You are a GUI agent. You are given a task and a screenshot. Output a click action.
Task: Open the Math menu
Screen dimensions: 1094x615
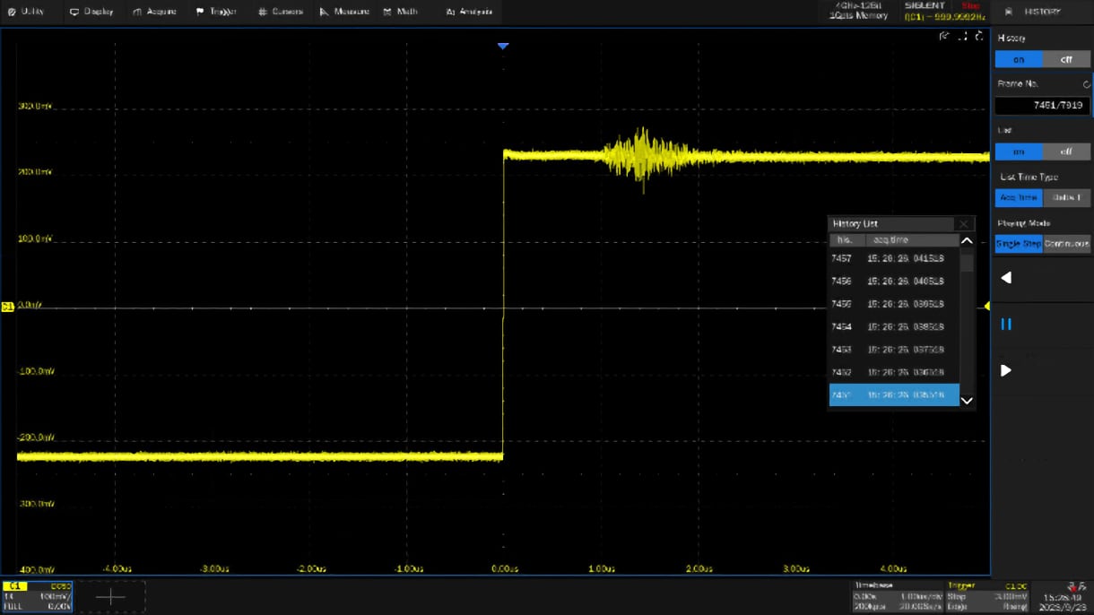coord(400,12)
